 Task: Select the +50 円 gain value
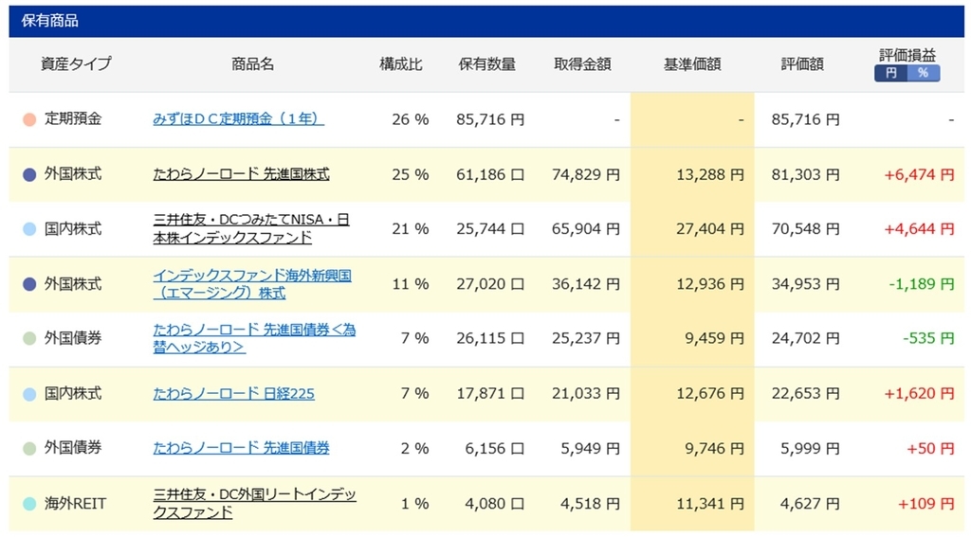(931, 449)
